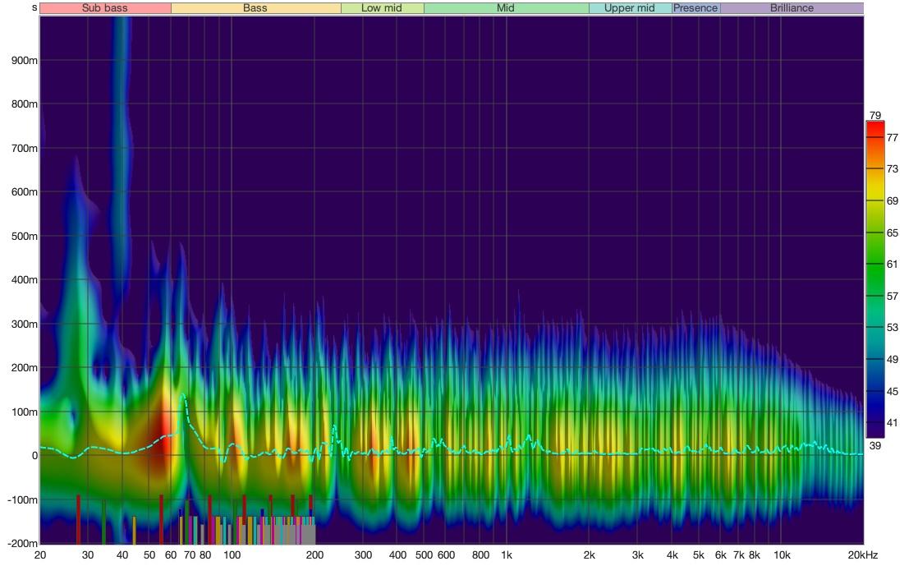Select the 400 Hz frequency axis label
This screenshot has height=566, width=918.
[x=397, y=554]
